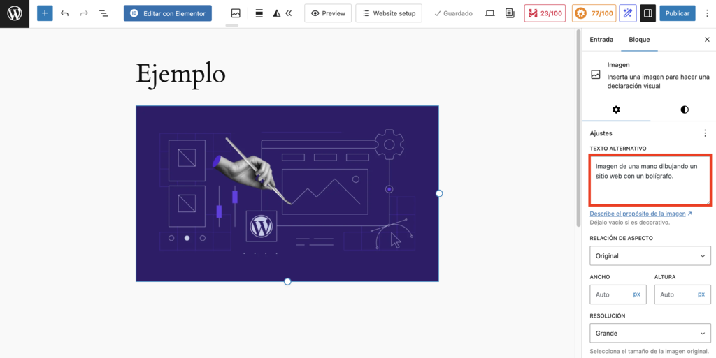Open the block inserter plus button

(45, 13)
